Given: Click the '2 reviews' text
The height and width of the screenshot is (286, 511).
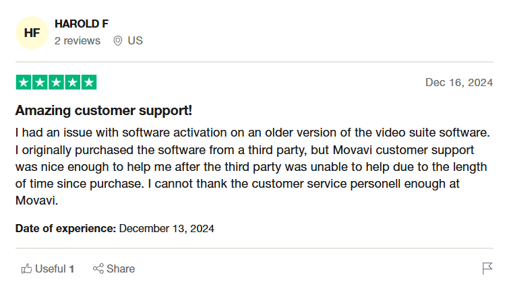Looking at the screenshot, I should point(78,40).
